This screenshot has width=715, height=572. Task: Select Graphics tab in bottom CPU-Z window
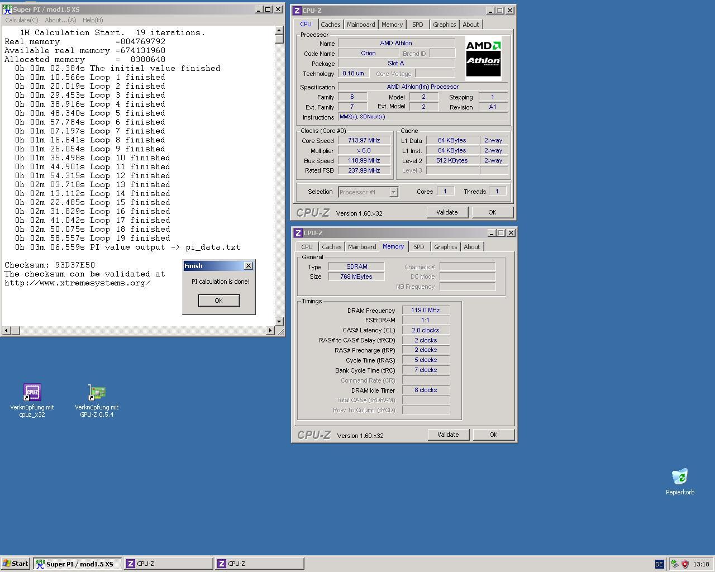click(446, 247)
